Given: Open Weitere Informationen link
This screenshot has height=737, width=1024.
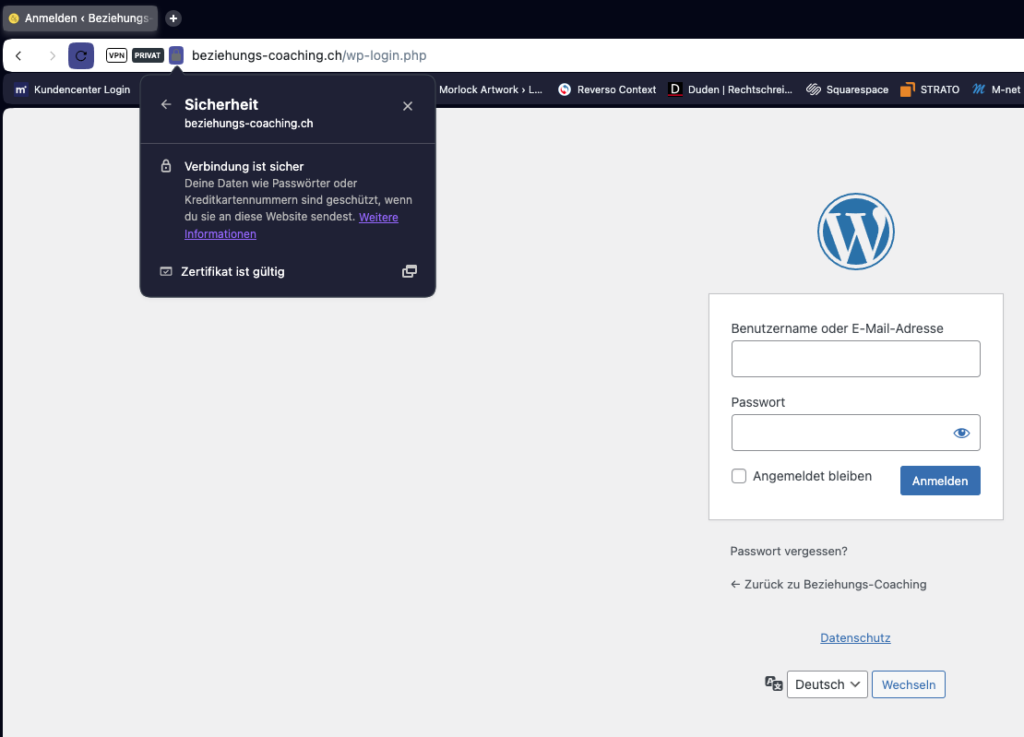Looking at the screenshot, I should (292, 225).
